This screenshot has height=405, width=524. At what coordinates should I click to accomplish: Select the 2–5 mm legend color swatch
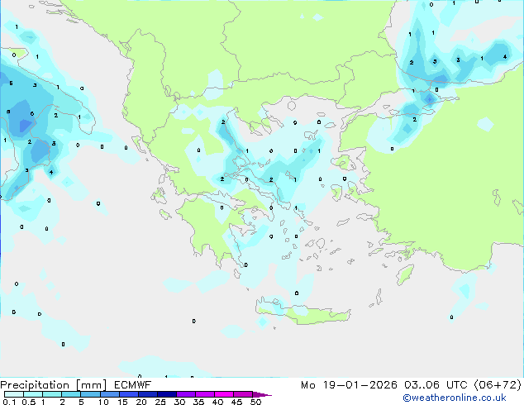tap(71, 394)
